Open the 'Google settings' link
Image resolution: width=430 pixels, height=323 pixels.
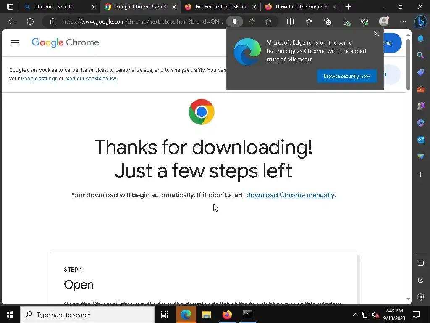39,79
